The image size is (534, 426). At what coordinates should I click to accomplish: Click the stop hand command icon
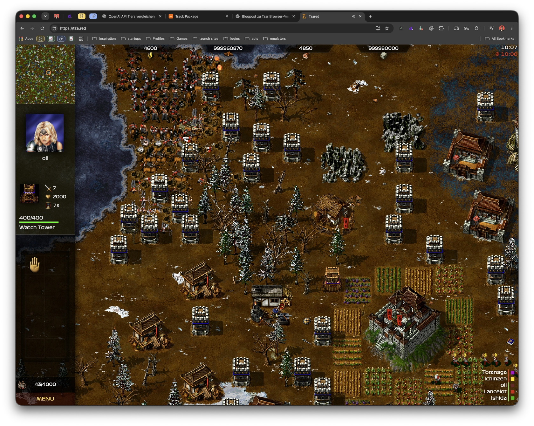click(35, 264)
